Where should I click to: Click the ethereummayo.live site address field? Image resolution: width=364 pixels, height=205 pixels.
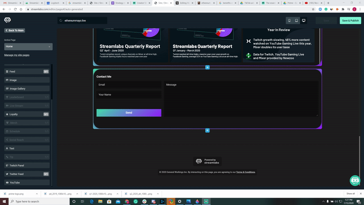[82, 20]
